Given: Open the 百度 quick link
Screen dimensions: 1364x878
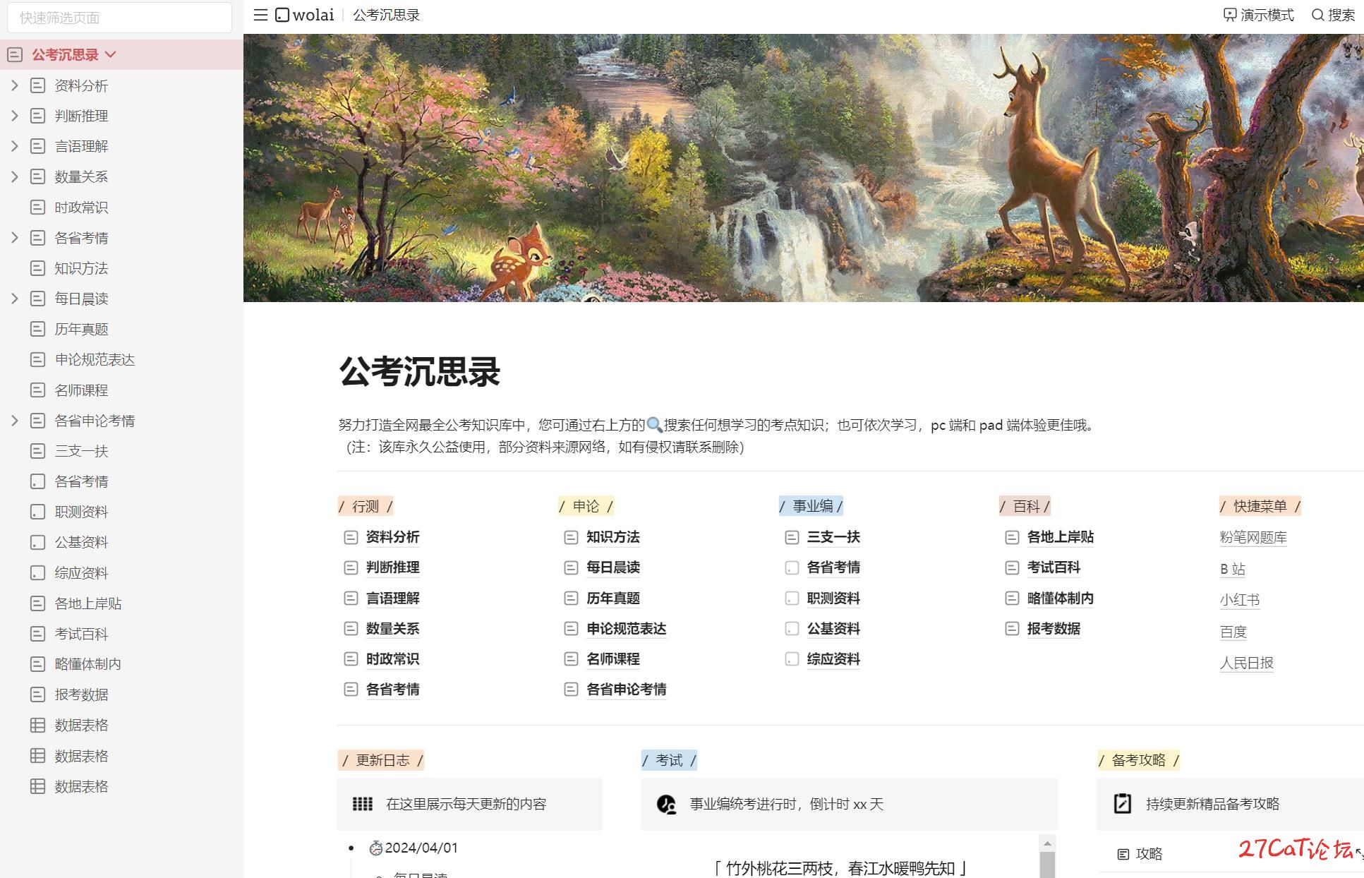Looking at the screenshot, I should click(x=1233, y=632).
